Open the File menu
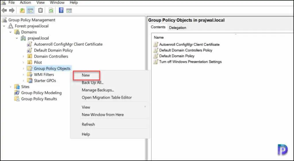This screenshot has width=294, height=161. click(x=11, y=2)
